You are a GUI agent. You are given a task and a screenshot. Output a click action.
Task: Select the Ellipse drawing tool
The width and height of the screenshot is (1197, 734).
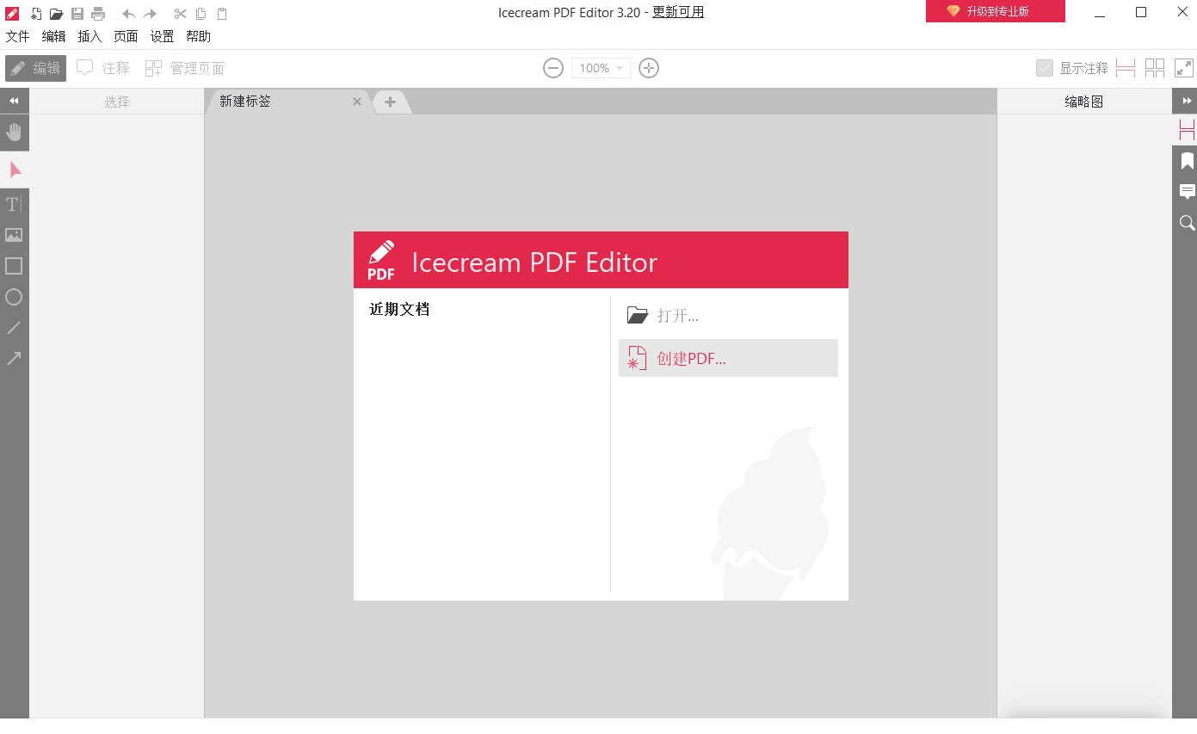pos(14,297)
